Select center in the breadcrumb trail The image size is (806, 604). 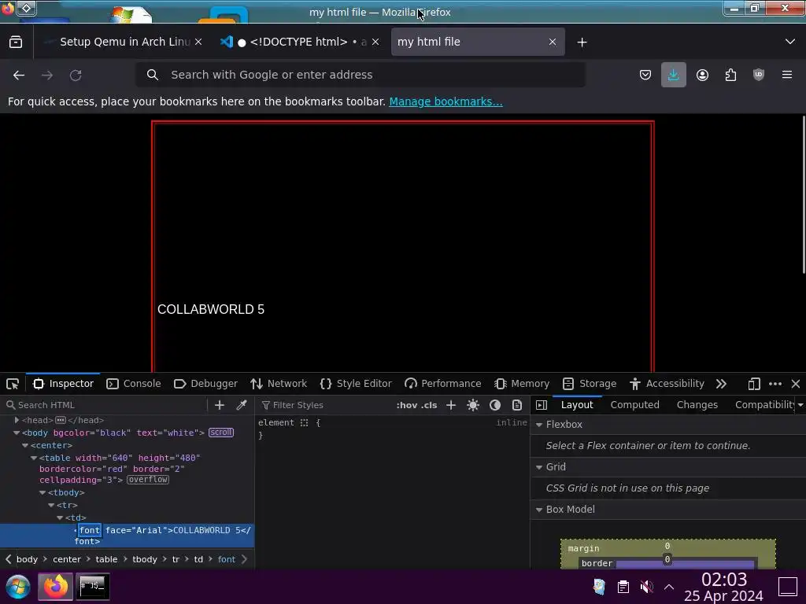point(67,559)
